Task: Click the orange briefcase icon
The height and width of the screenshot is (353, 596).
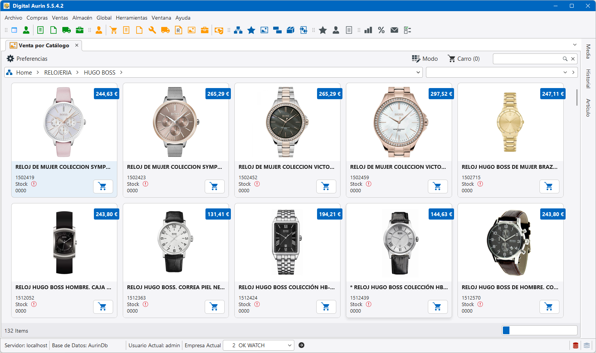Action: pyautogui.click(x=205, y=30)
